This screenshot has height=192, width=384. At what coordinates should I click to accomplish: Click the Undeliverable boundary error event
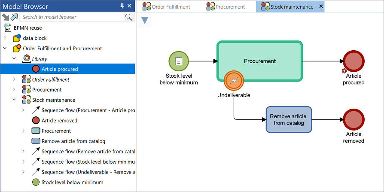click(x=234, y=80)
